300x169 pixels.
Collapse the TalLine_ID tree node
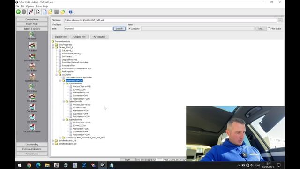[x=53, y=47]
